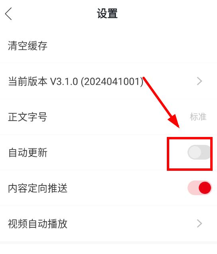Viewport: 217px width, 254px height.
Task: Tap the gray knob of 自动更新 switch
Action: tap(194, 152)
